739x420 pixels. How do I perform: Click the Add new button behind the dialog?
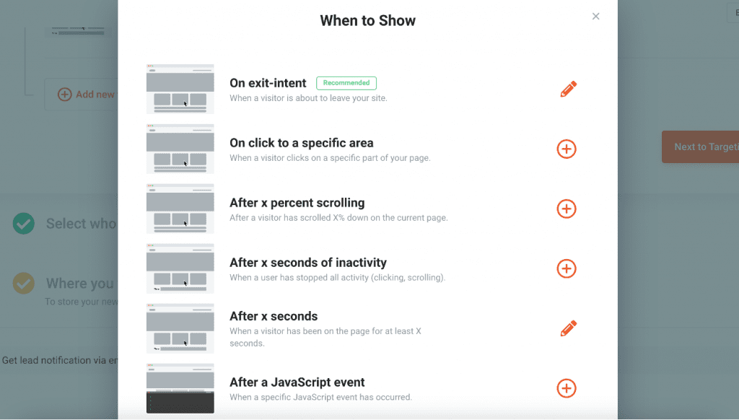point(87,95)
